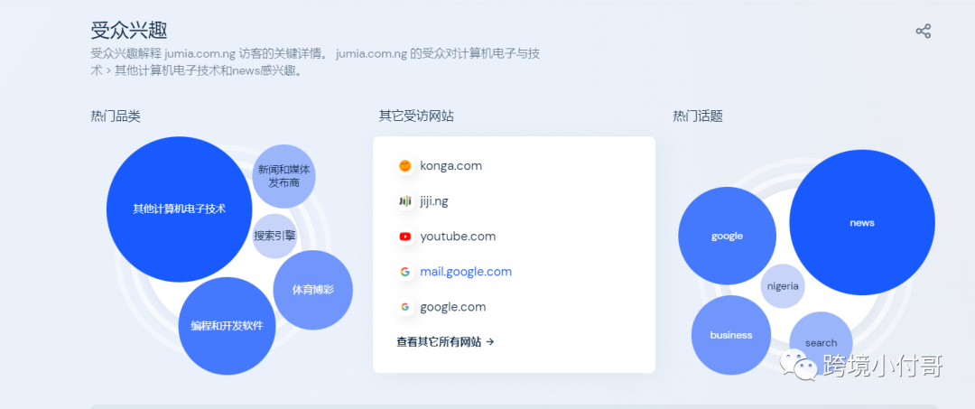Select the 搜索引擎 bubble
Screen dimensions: 975x409
coord(274,237)
